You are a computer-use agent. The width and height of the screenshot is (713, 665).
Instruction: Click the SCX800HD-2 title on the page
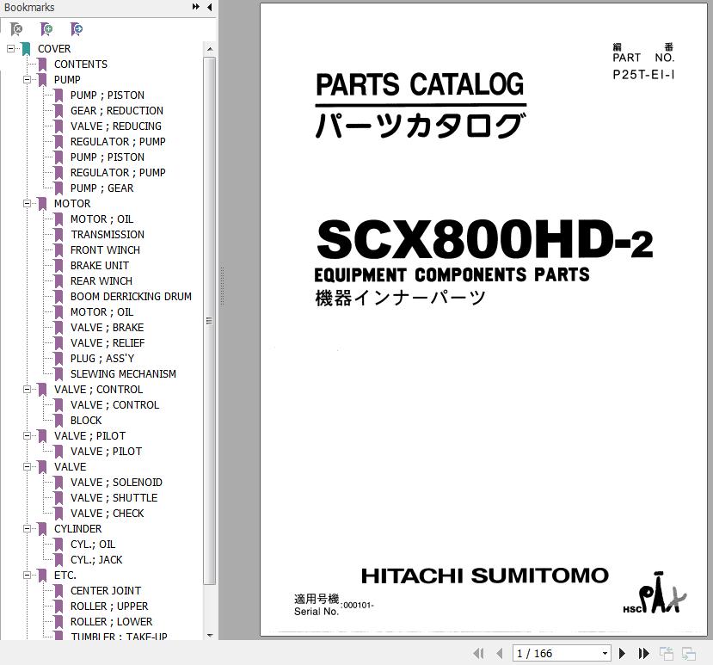click(484, 240)
